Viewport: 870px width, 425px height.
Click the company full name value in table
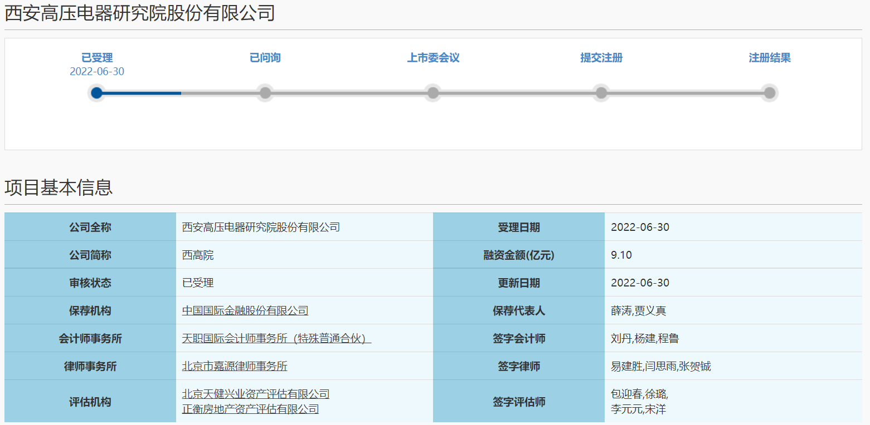261,227
